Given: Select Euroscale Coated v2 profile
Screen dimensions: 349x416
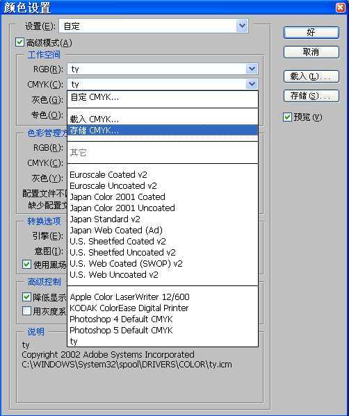Looking at the screenshot, I should point(163,174).
